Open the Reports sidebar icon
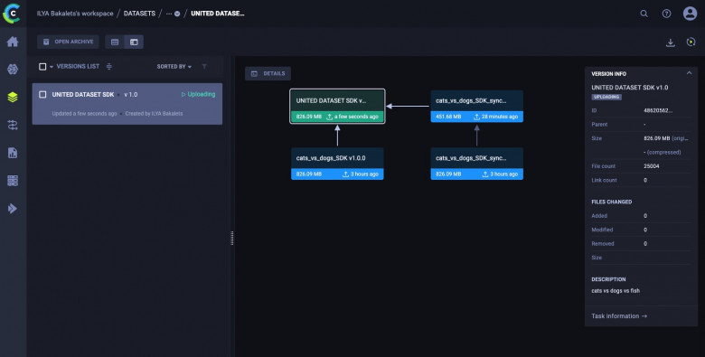The width and height of the screenshot is (705, 357). click(13, 153)
